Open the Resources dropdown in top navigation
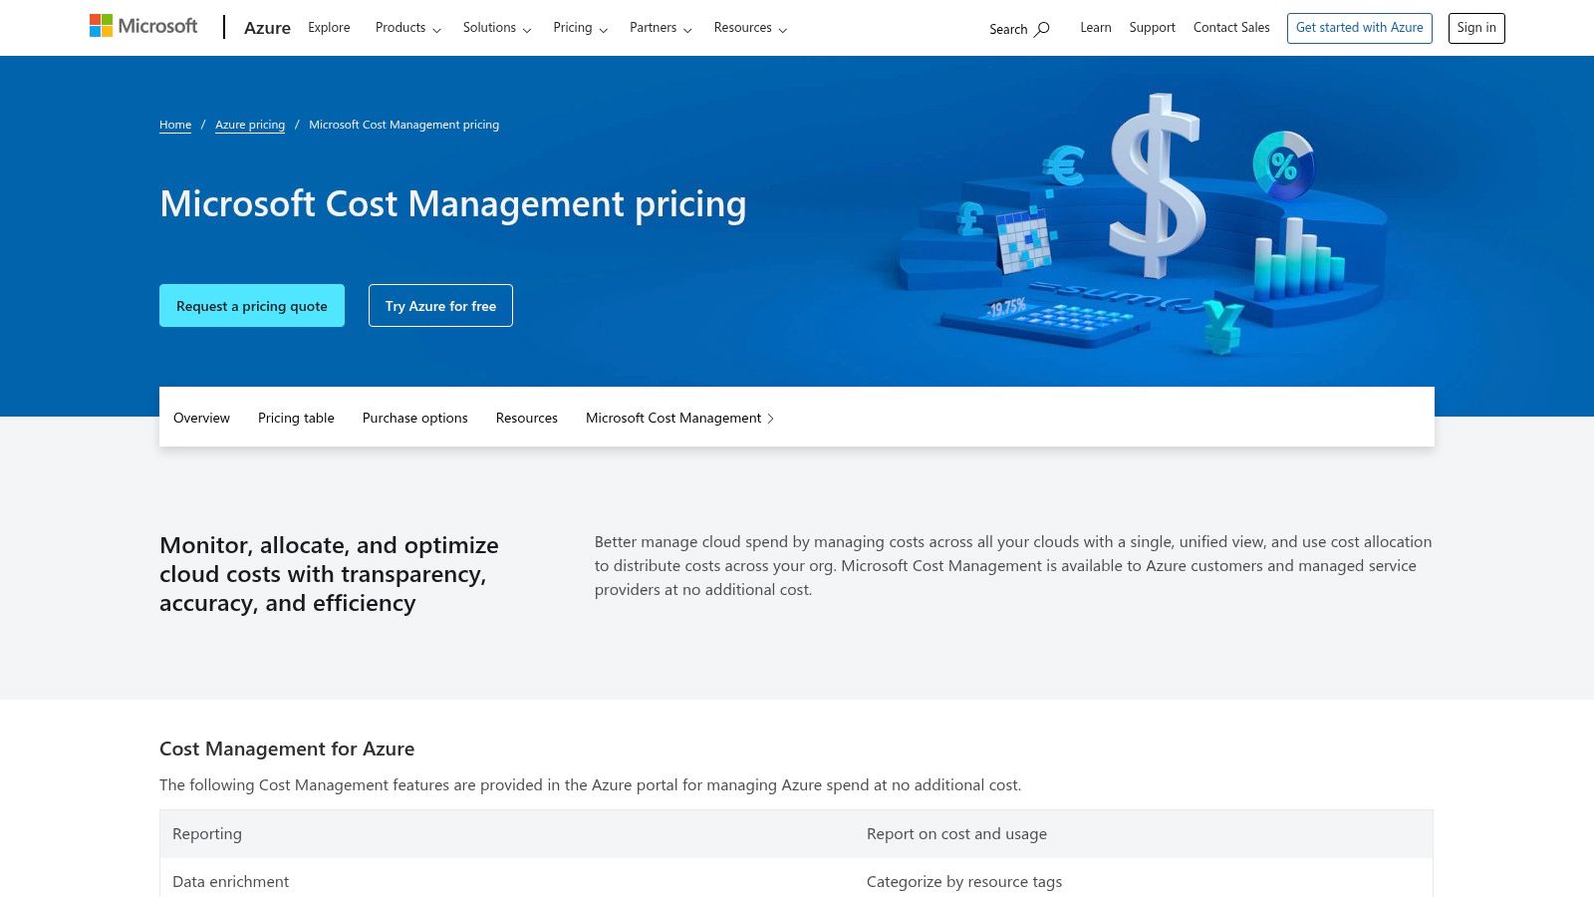The width and height of the screenshot is (1594, 897). [x=750, y=28]
